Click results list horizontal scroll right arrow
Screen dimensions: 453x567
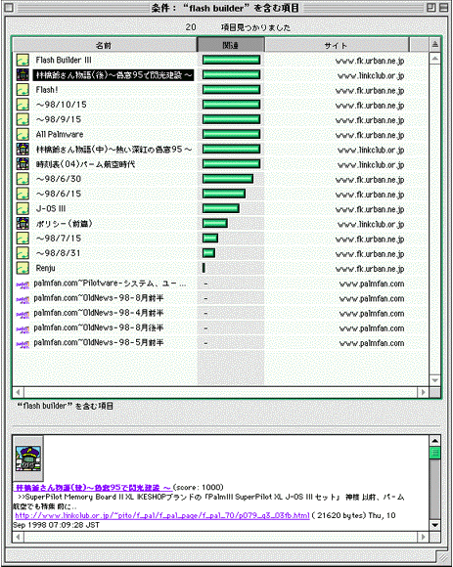pyautogui.click(x=424, y=392)
